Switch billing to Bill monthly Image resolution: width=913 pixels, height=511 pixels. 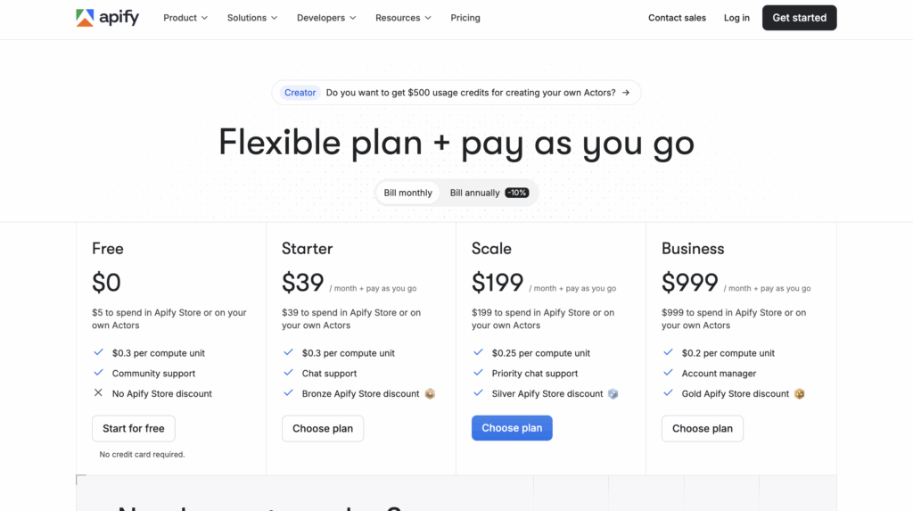(408, 193)
